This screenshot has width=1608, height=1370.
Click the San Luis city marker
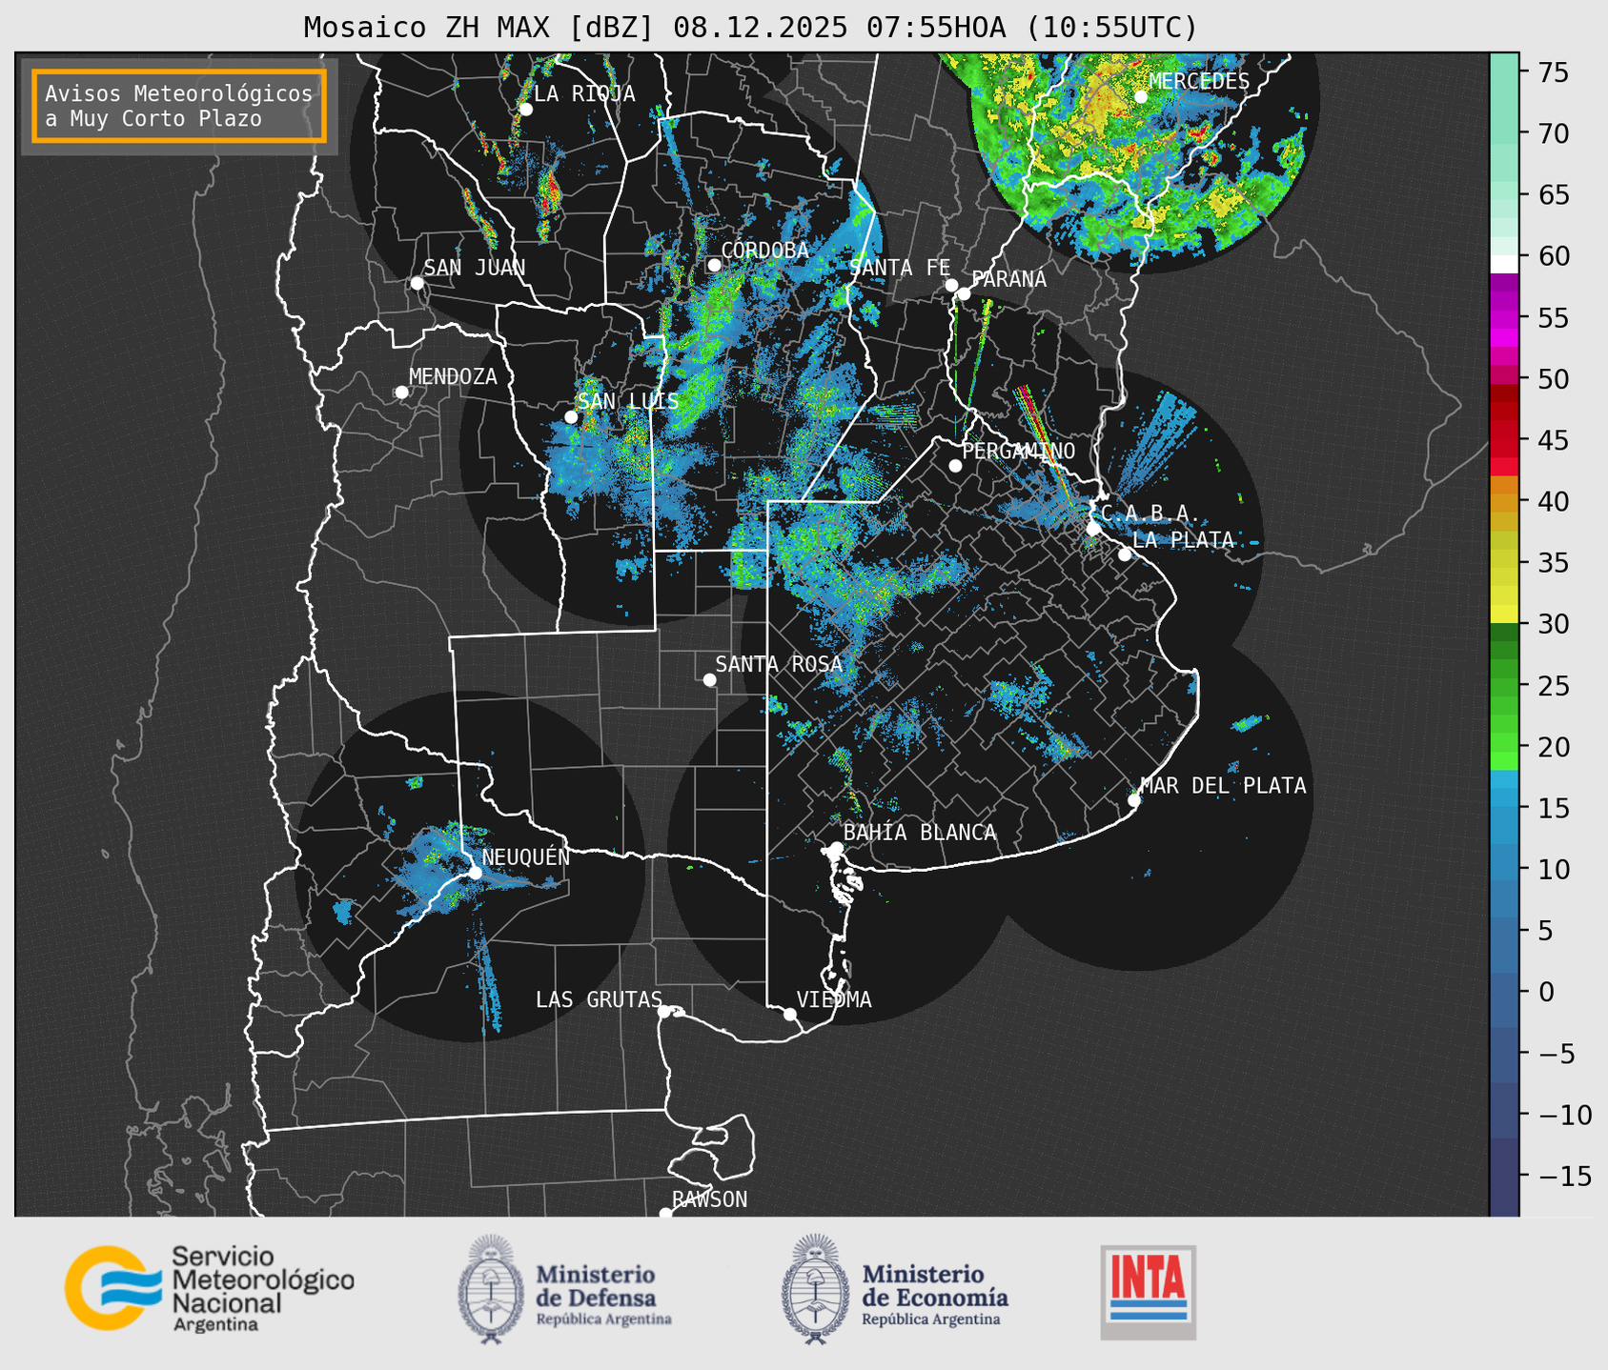click(x=571, y=417)
